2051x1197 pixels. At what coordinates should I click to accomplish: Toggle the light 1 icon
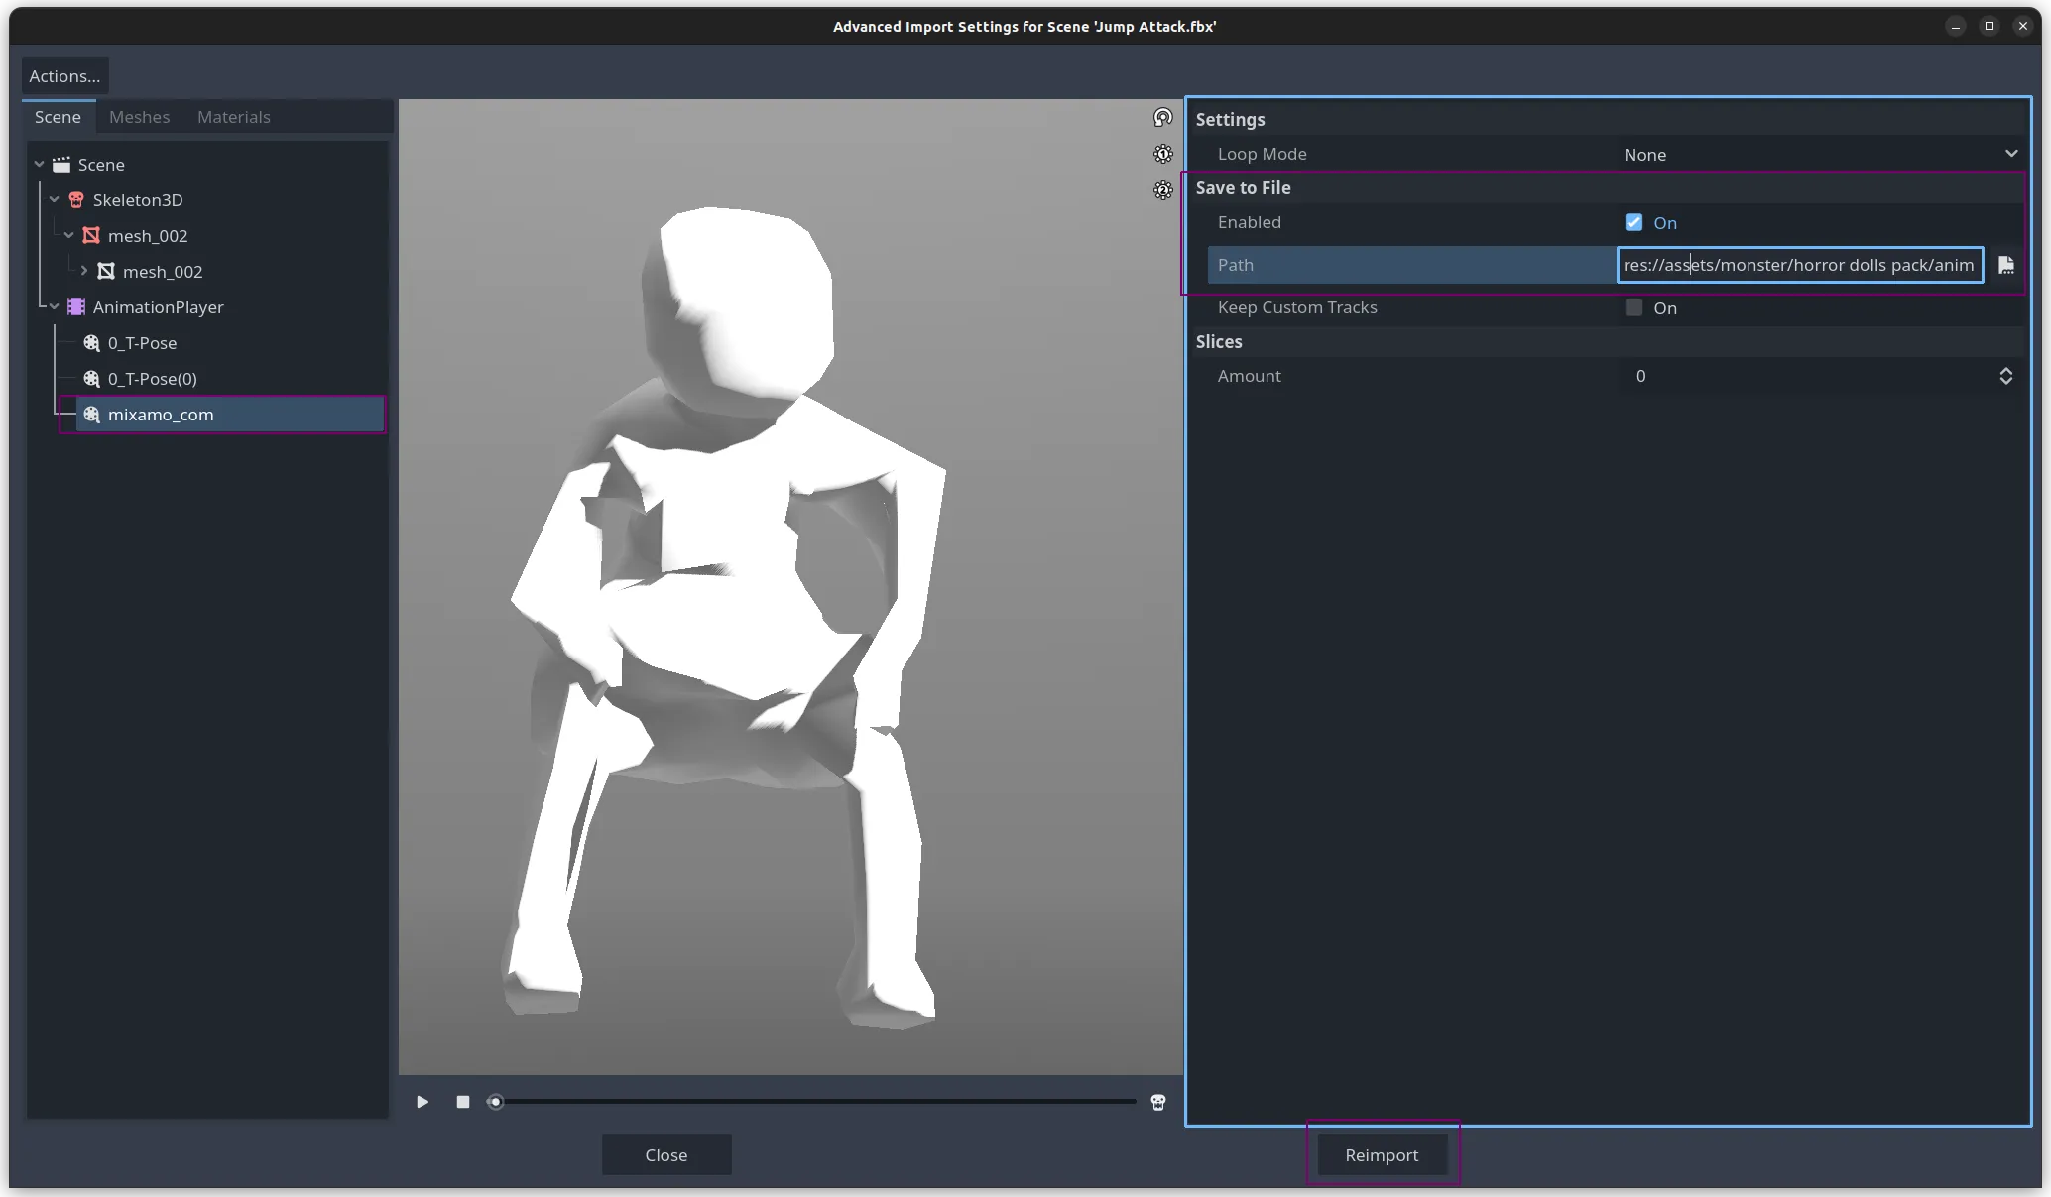pos(1163,154)
